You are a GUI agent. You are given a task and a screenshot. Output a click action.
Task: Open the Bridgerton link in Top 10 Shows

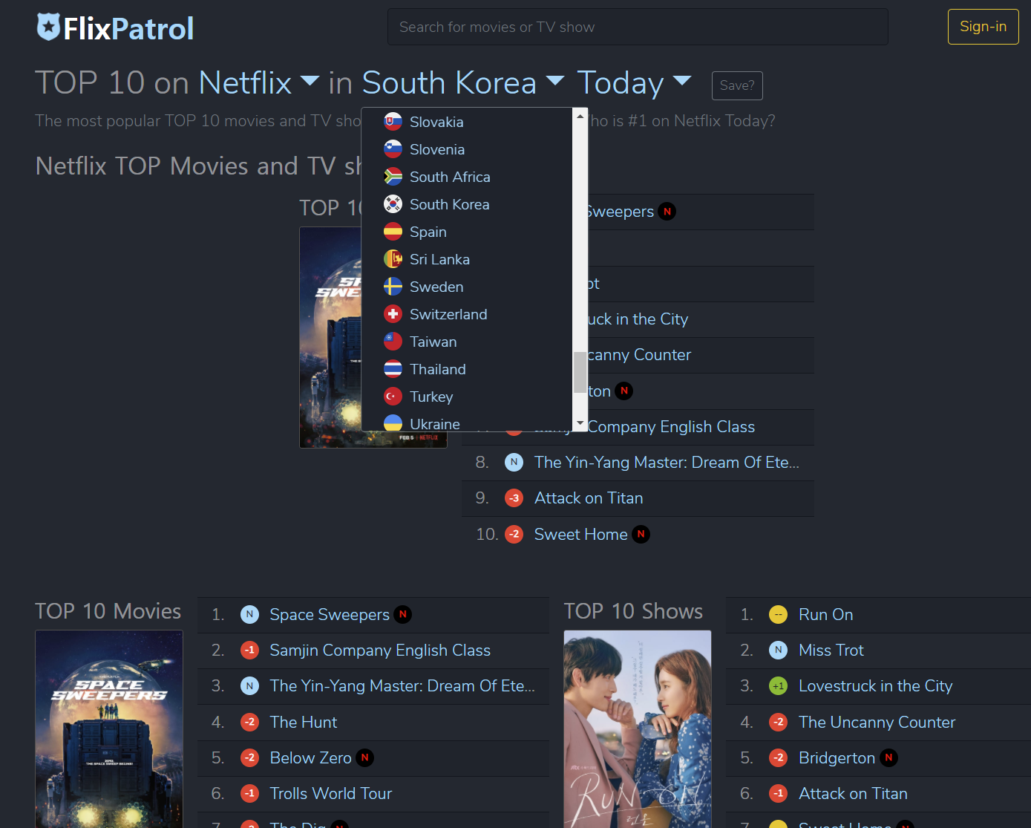[837, 757]
